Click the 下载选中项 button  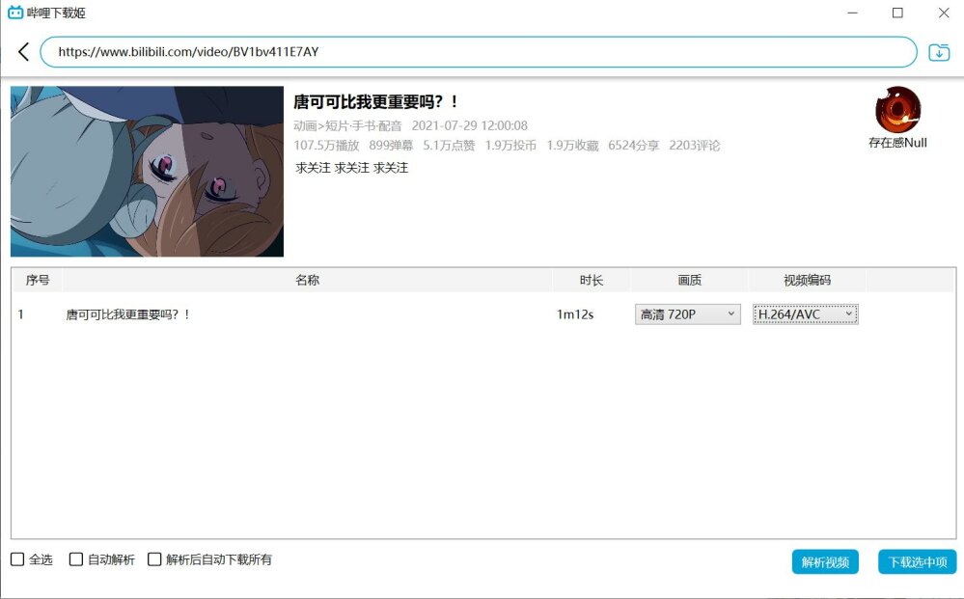(918, 561)
